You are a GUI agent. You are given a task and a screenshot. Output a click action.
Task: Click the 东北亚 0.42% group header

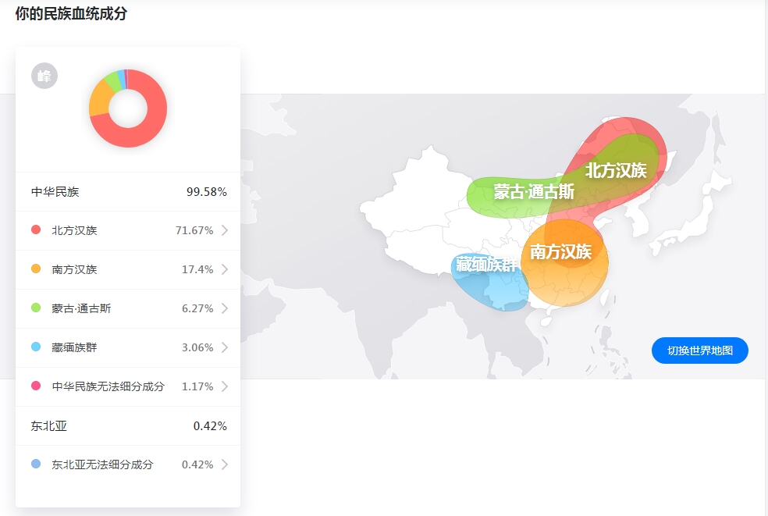click(128, 426)
